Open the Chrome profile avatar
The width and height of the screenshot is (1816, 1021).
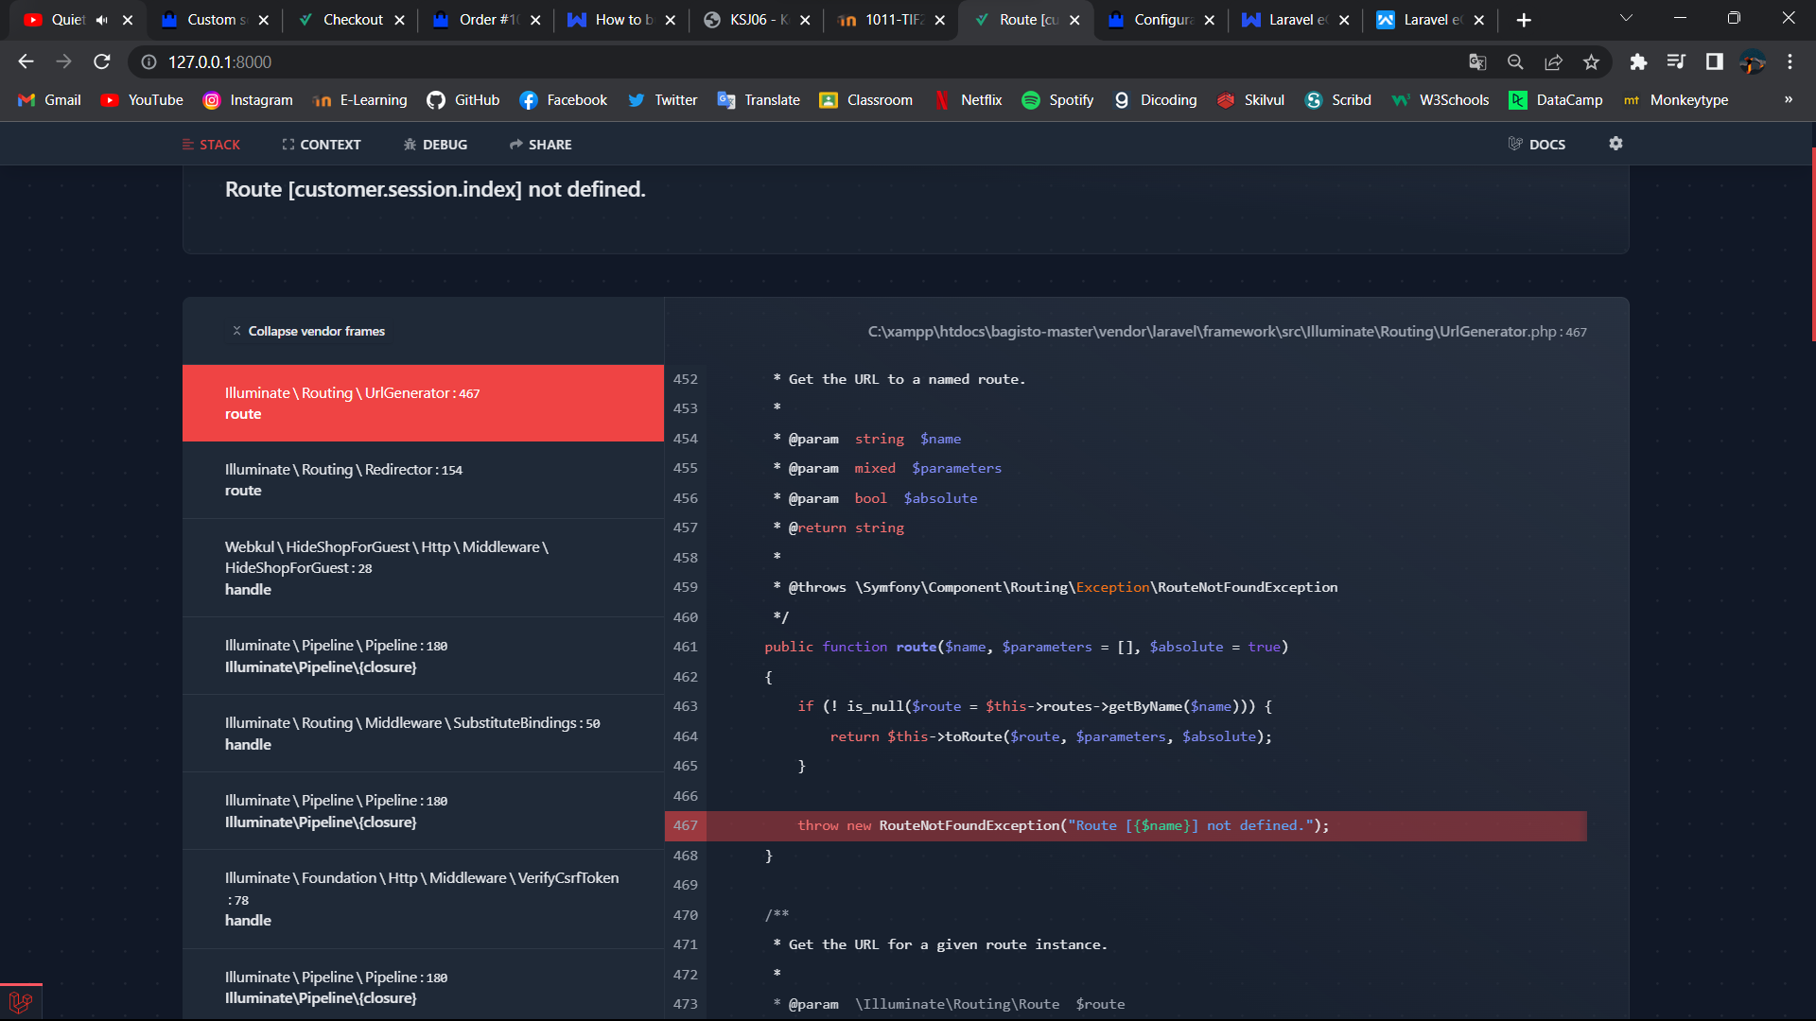(x=1752, y=61)
